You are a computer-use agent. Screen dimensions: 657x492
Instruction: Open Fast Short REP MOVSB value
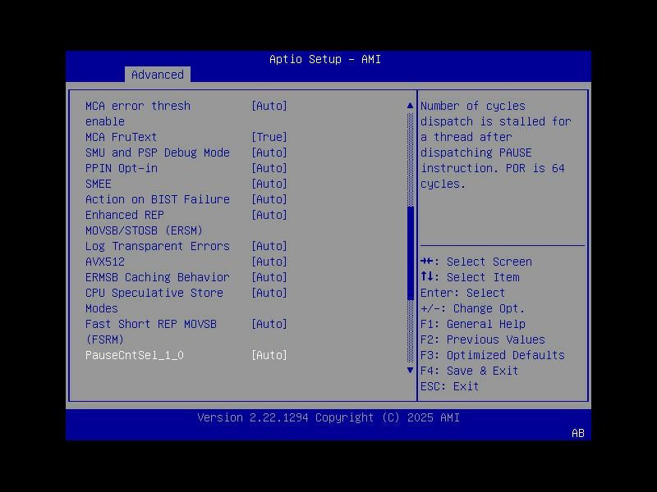click(269, 324)
